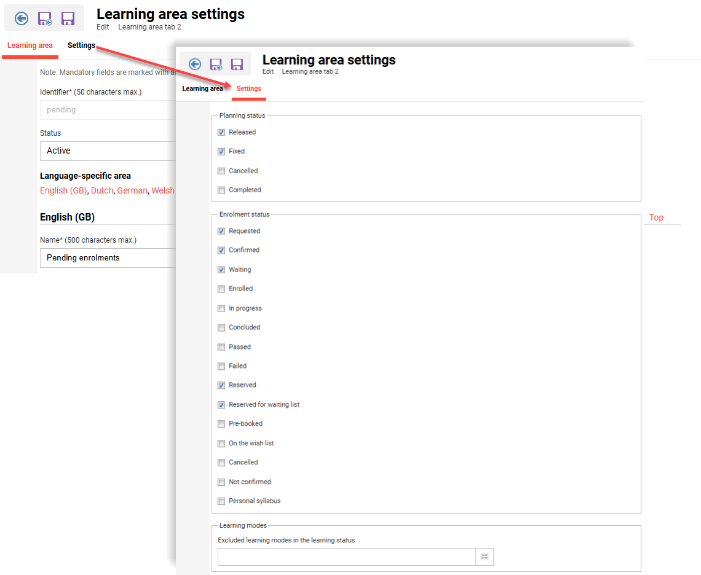701x575 pixels.
Task: Select the Welsh language link
Action: click(x=163, y=190)
